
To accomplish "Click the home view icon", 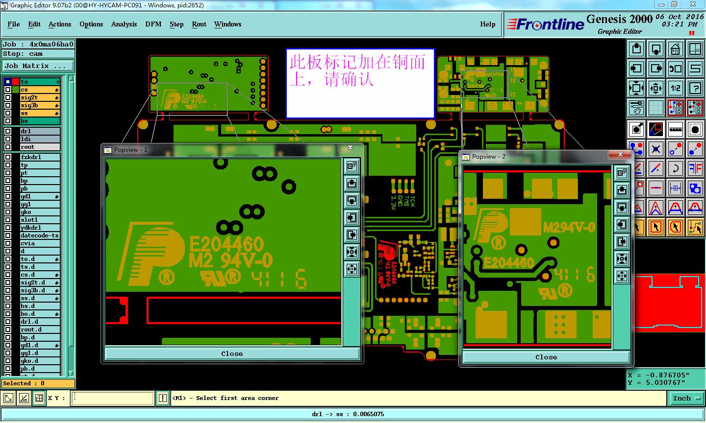I will pos(676,49).
